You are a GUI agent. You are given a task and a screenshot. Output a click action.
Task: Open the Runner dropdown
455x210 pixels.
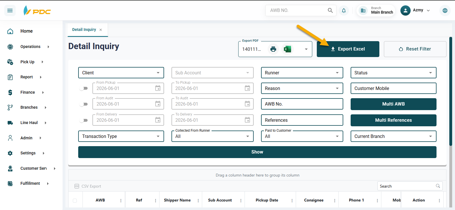tap(302, 73)
